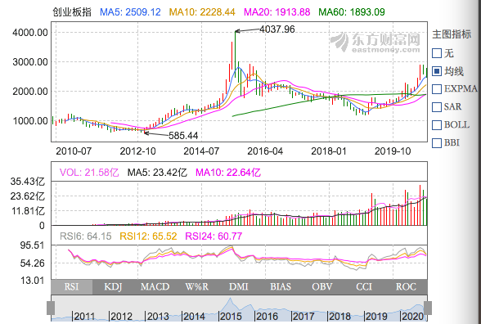Select the BIAS tab
The height and width of the screenshot is (324, 481).
[281, 287]
